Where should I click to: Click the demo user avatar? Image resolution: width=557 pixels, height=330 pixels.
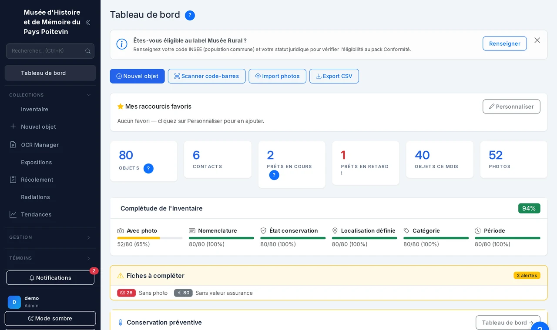click(x=14, y=302)
